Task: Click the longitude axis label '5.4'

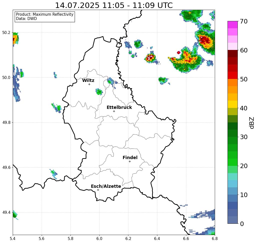Action: [x=13, y=239]
